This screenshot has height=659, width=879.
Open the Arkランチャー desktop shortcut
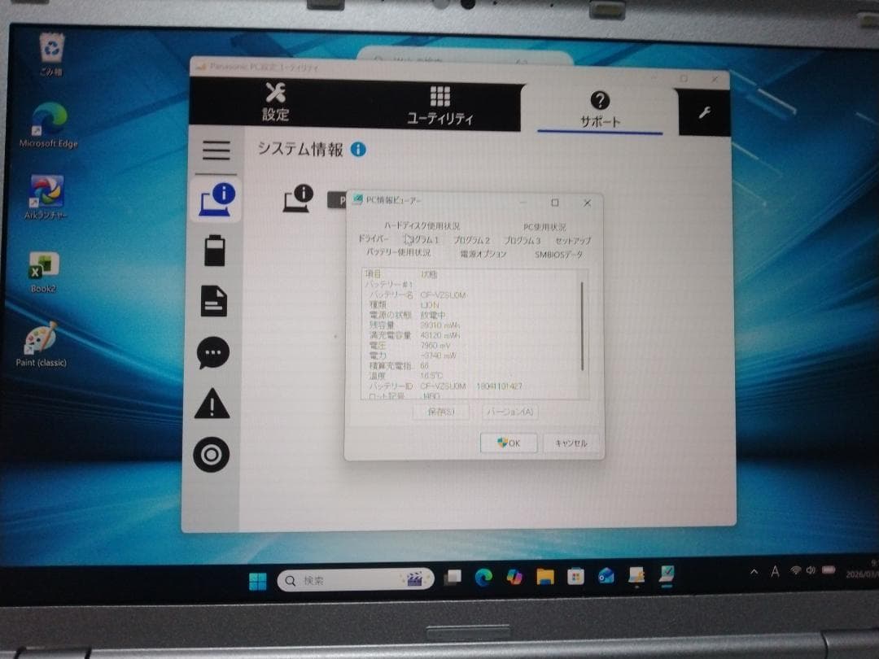[46, 197]
